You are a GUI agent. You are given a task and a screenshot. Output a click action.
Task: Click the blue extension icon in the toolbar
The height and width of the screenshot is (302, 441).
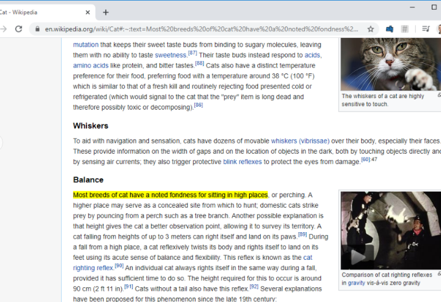pyautogui.click(x=389, y=29)
